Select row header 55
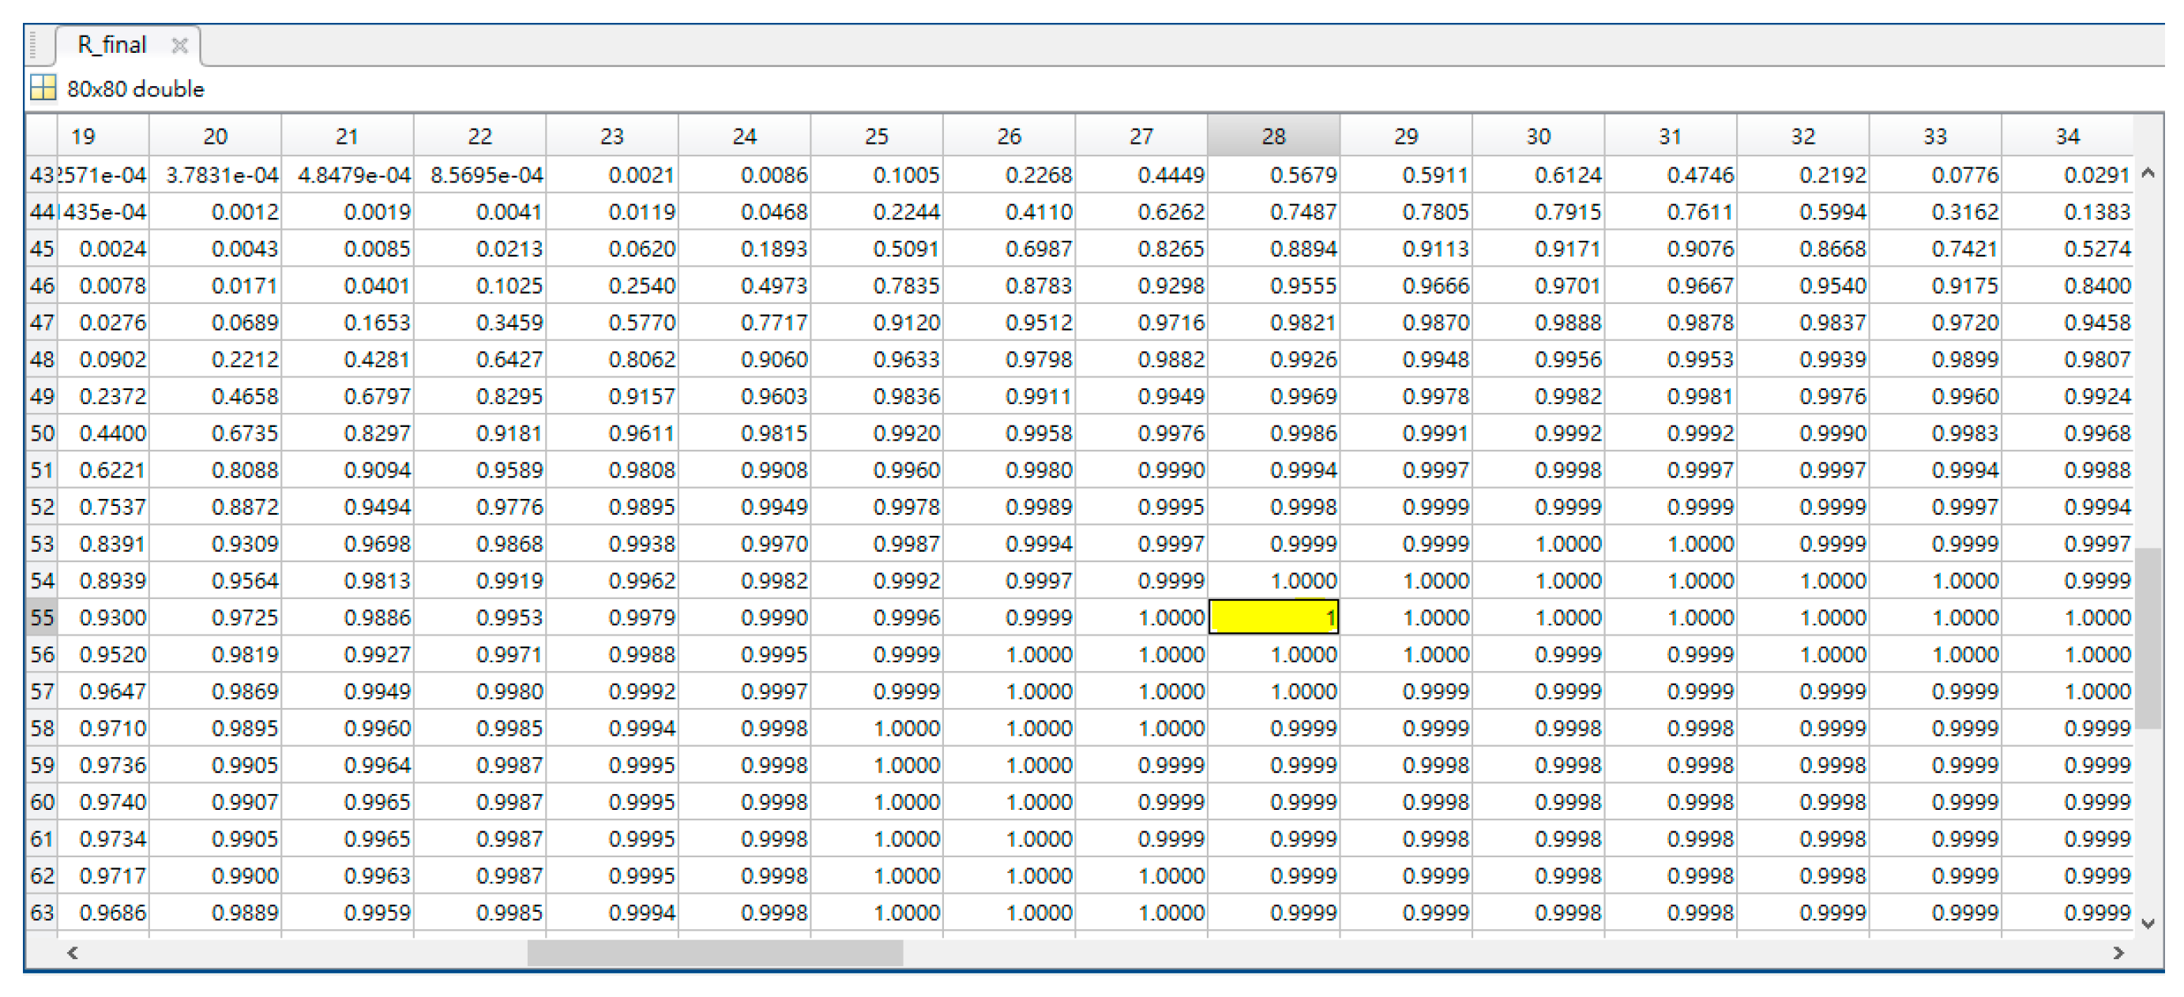The image size is (2184, 997). tap(42, 617)
